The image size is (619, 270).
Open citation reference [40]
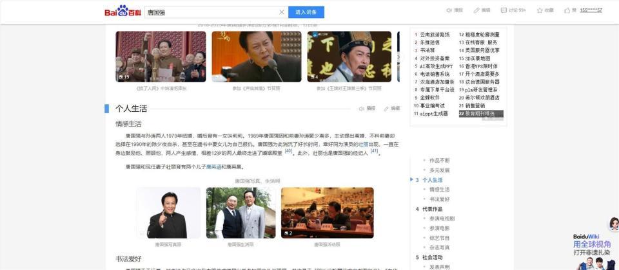[x=288, y=150]
